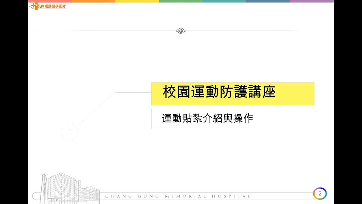The width and height of the screenshot is (362, 204).
Task: Click the yellow title box 校園運動防護講座
Action: coord(233,94)
